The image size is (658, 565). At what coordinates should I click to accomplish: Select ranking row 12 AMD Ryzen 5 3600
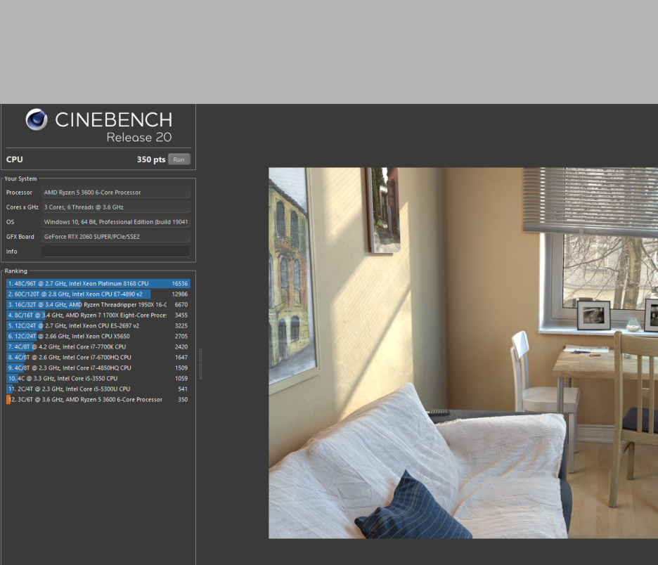point(98,399)
